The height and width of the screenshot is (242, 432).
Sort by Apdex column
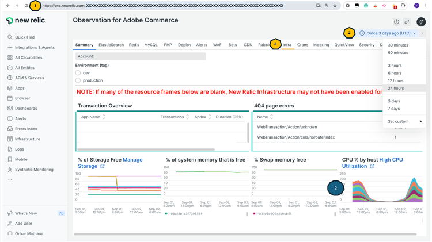(x=203, y=117)
